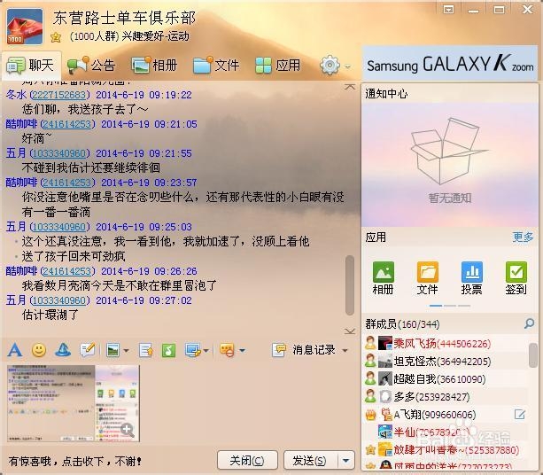Click the Samsung GALAXY K zoom banner
This screenshot has width=543, height=475.
449,64
